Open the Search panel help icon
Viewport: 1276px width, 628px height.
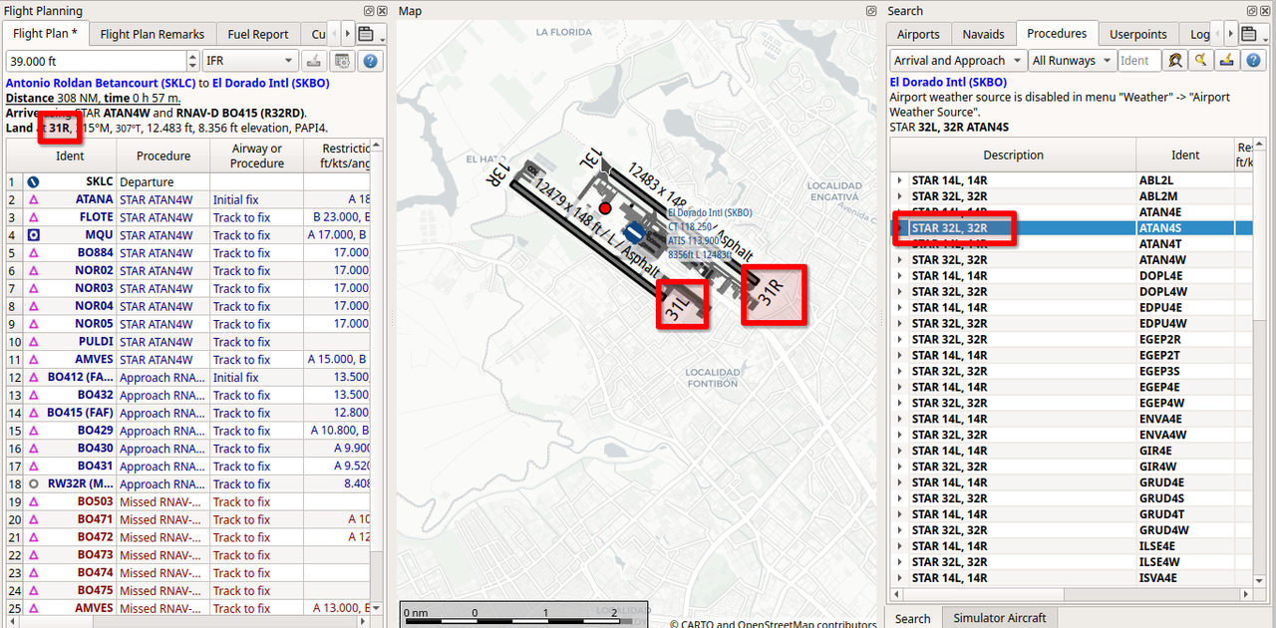(1253, 61)
